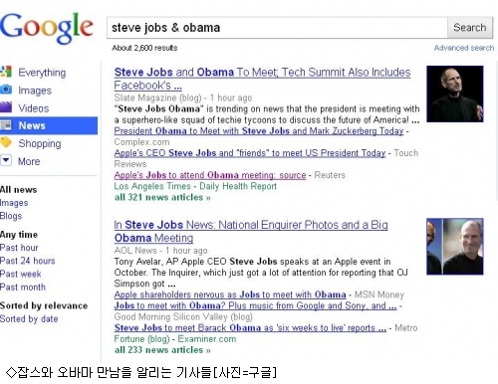The width and height of the screenshot is (498, 384).
Task: Switch to Shopping results
Action: (40, 143)
